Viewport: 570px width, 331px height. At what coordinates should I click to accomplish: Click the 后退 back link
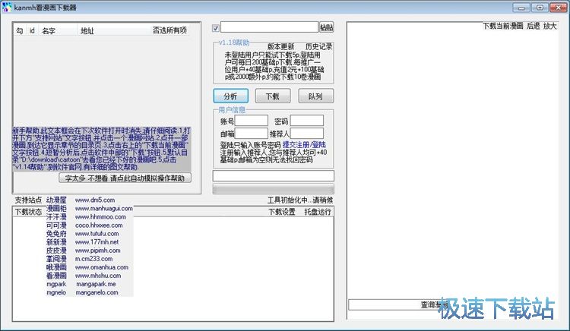coord(534,26)
